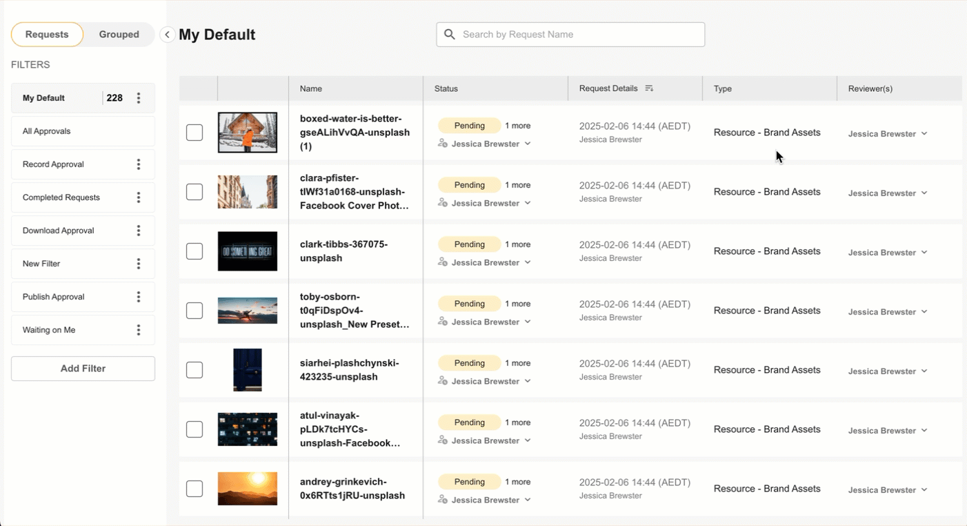
Task: Click the Search by Request Name field
Action: [x=579, y=35]
